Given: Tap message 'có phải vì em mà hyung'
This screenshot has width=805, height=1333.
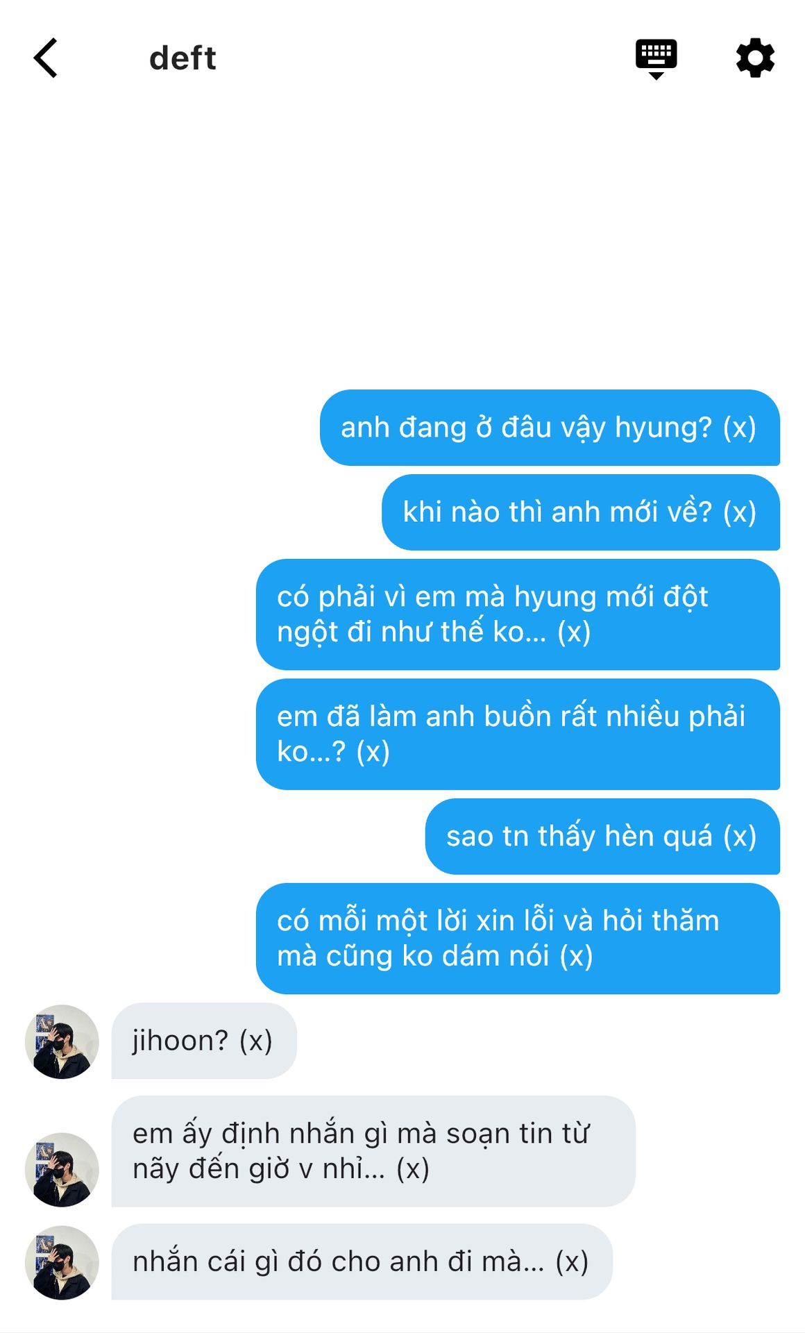Looking at the screenshot, I should pyautogui.click(x=518, y=614).
